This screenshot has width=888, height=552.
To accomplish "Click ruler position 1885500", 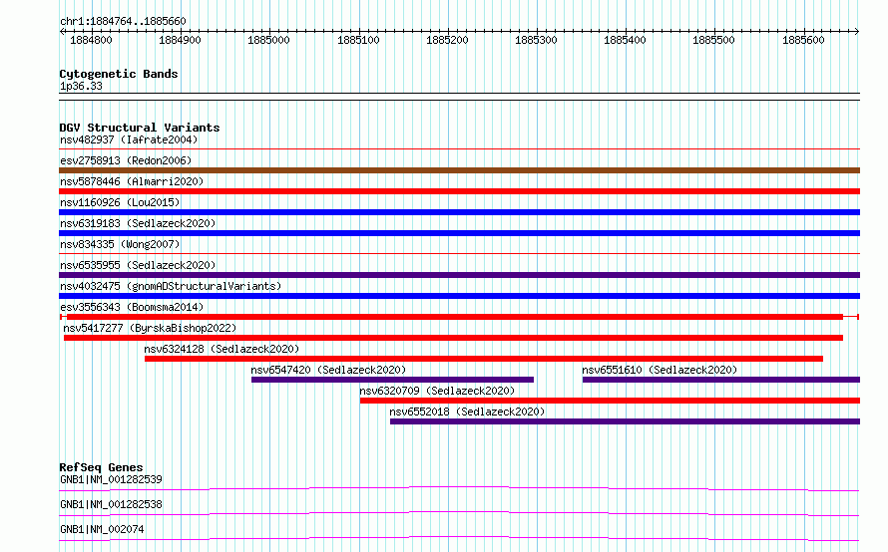I will 714,40.
